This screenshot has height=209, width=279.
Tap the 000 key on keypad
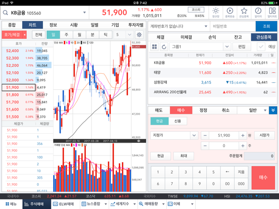tap(241, 184)
